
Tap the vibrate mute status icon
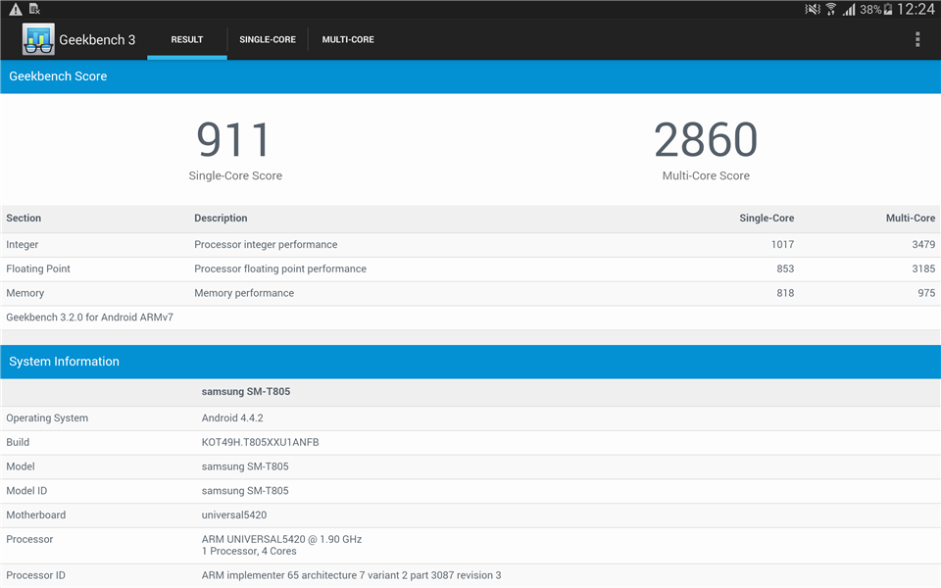pyautogui.click(x=812, y=9)
